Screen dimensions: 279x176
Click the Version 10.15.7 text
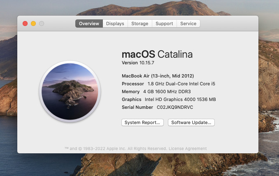click(138, 63)
